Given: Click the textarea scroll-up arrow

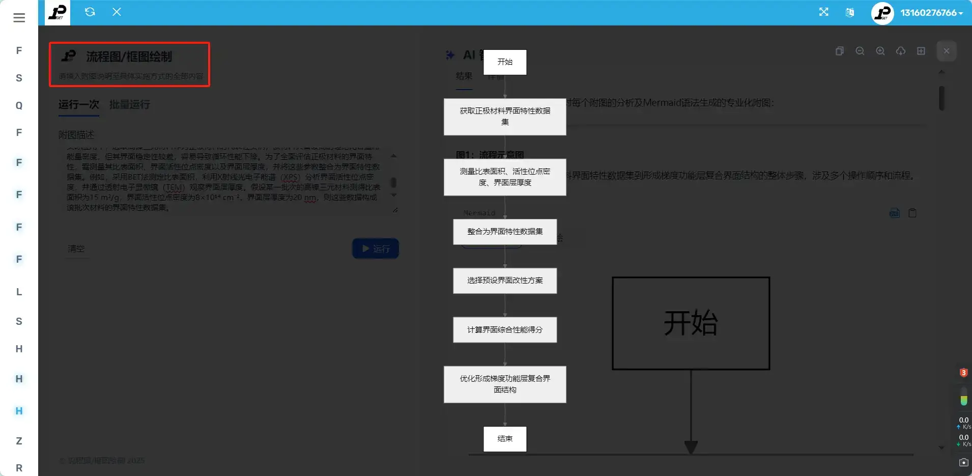Looking at the screenshot, I should [392, 156].
